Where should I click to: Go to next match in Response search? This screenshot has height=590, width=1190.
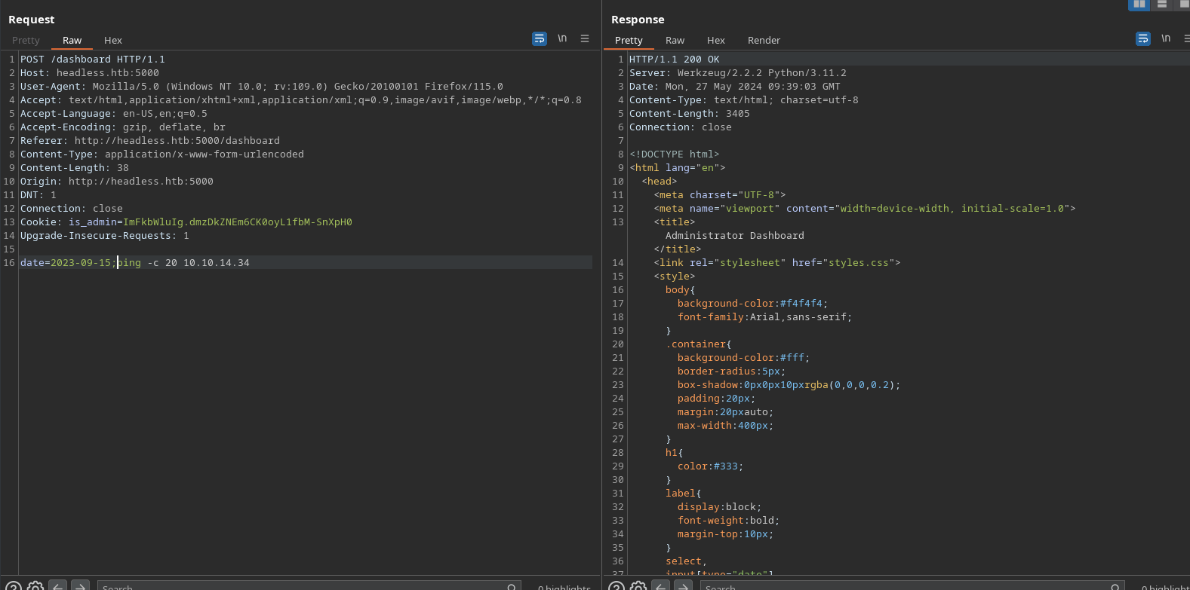(x=684, y=586)
